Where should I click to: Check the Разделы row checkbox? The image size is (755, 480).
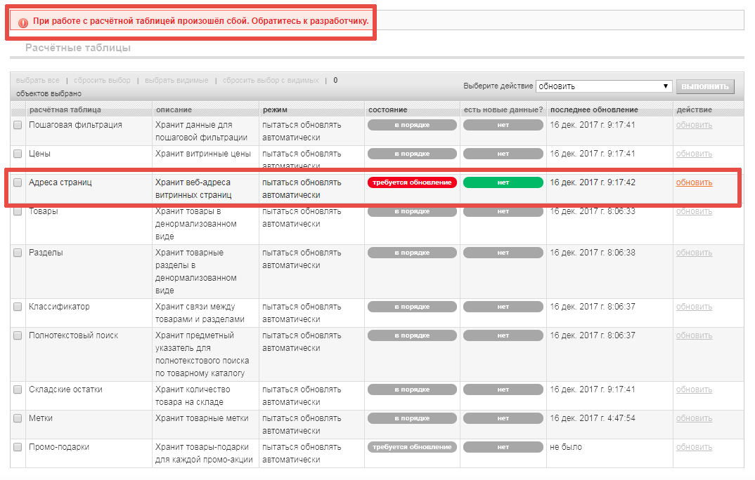pyautogui.click(x=18, y=253)
